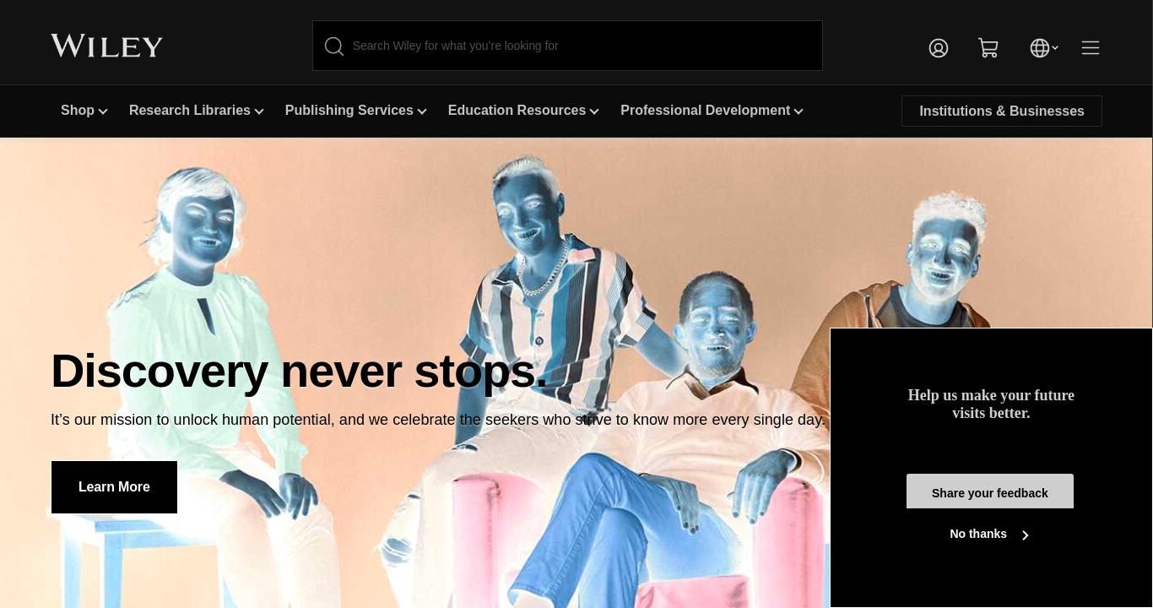Click the Discovery never stops headline
The width and height of the screenshot is (1153, 608).
pyautogui.click(x=299, y=371)
